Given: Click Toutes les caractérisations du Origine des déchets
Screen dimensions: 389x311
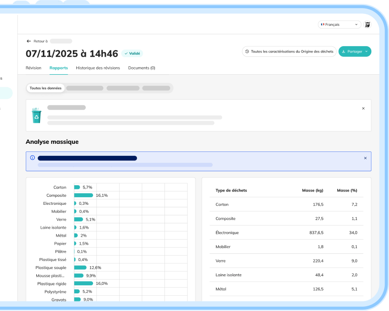Looking at the screenshot, I should 289,51.
